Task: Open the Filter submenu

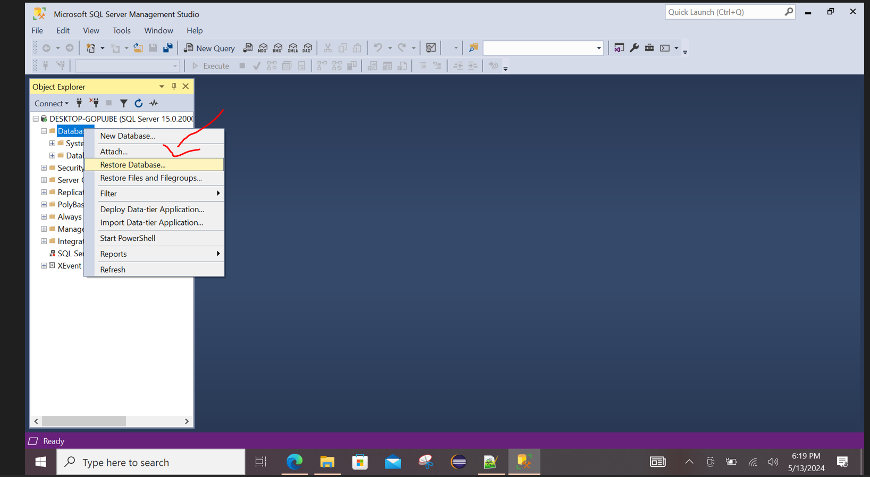Action: (154, 194)
